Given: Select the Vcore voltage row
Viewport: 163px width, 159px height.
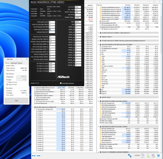Looking at the screenshot, I should (129, 56).
